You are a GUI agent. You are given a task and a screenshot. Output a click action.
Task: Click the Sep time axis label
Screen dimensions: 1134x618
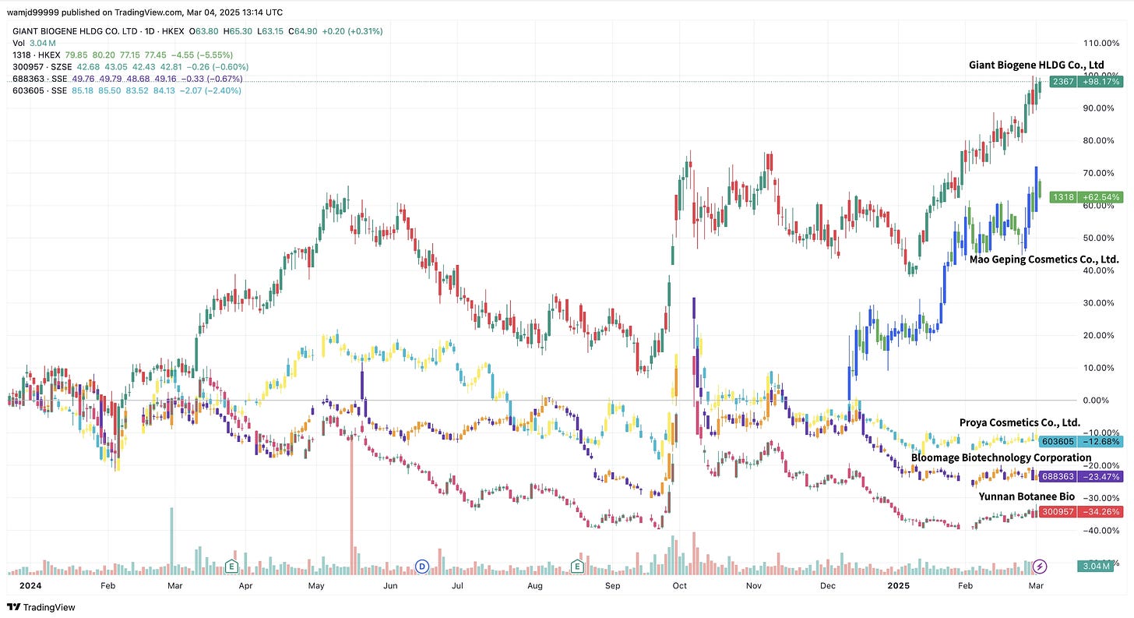click(x=613, y=584)
